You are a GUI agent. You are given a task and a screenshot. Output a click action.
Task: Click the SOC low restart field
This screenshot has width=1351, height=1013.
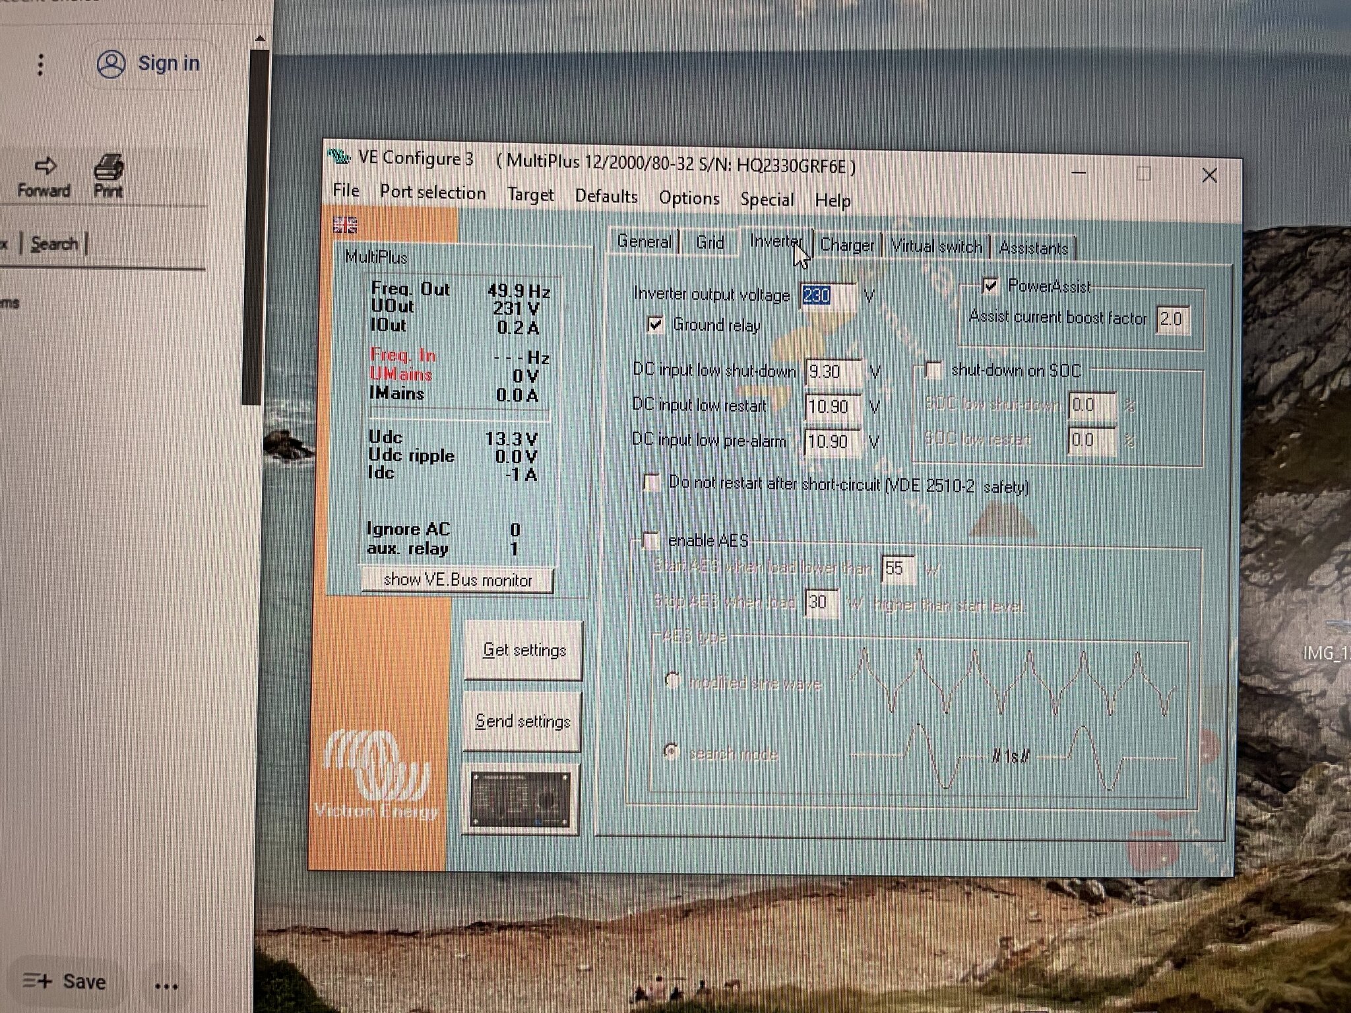(x=1092, y=440)
